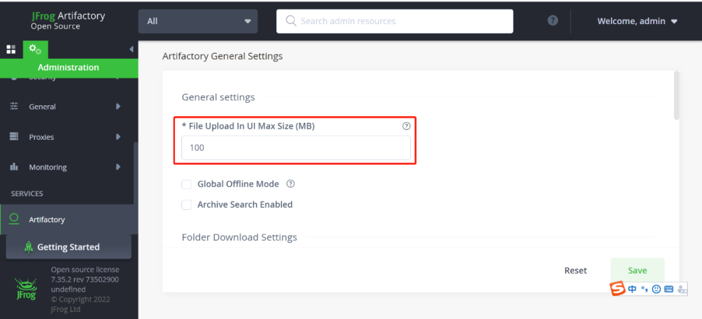Enable Global Offline Mode checkbox
The width and height of the screenshot is (702, 319).
(187, 185)
